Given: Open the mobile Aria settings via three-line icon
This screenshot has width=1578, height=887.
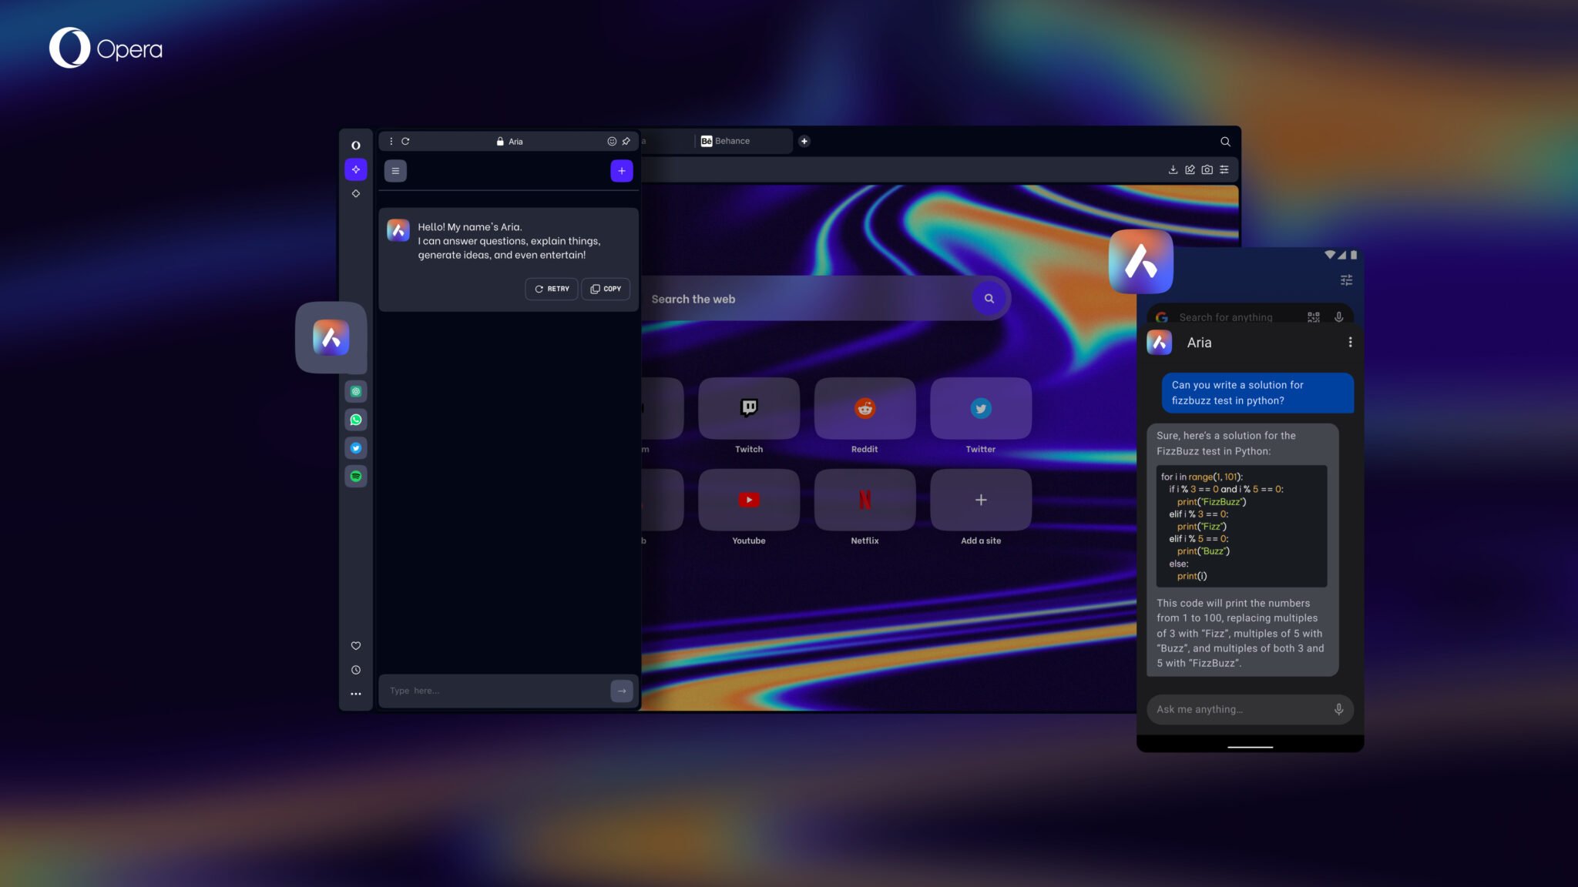Looking at the screenshot, I should 1347,280.
